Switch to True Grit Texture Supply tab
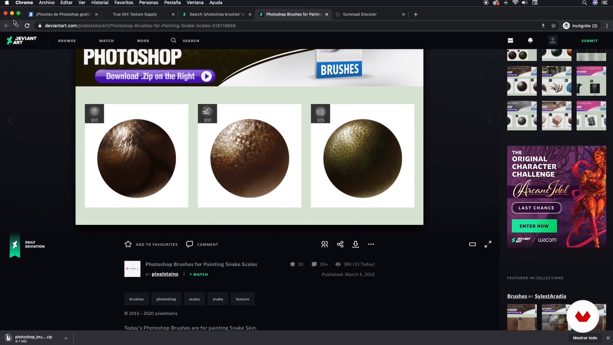 click(135, 14)
